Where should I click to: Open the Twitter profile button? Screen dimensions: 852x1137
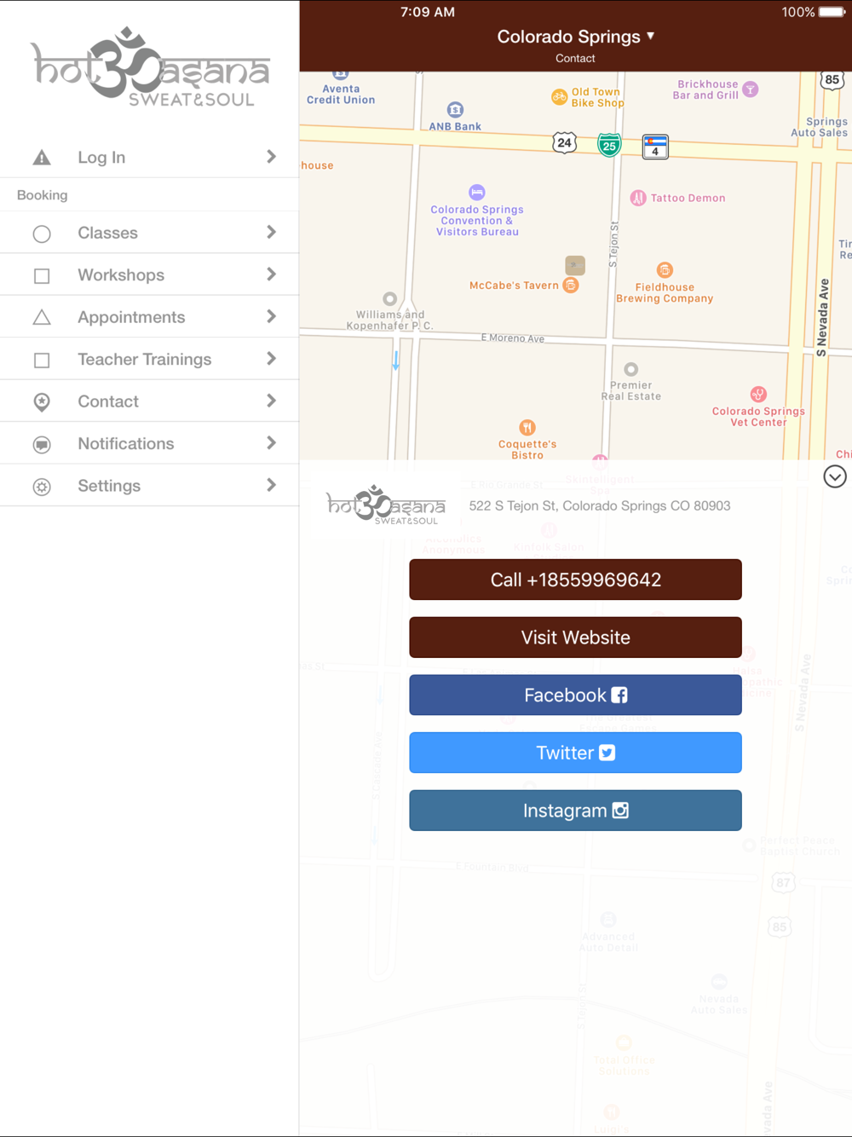(x=575, y=753)
